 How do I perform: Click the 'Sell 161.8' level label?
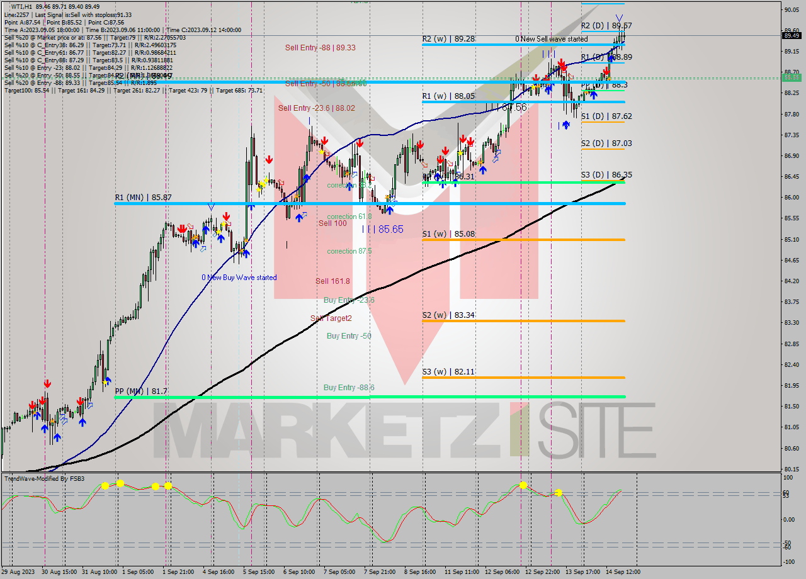[x=332, y=281]
